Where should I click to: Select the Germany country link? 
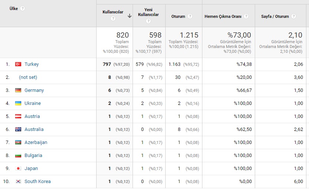(x=34, y=90)
